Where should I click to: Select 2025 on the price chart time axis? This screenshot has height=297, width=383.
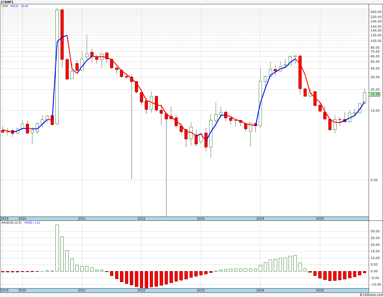coord(320,219)
